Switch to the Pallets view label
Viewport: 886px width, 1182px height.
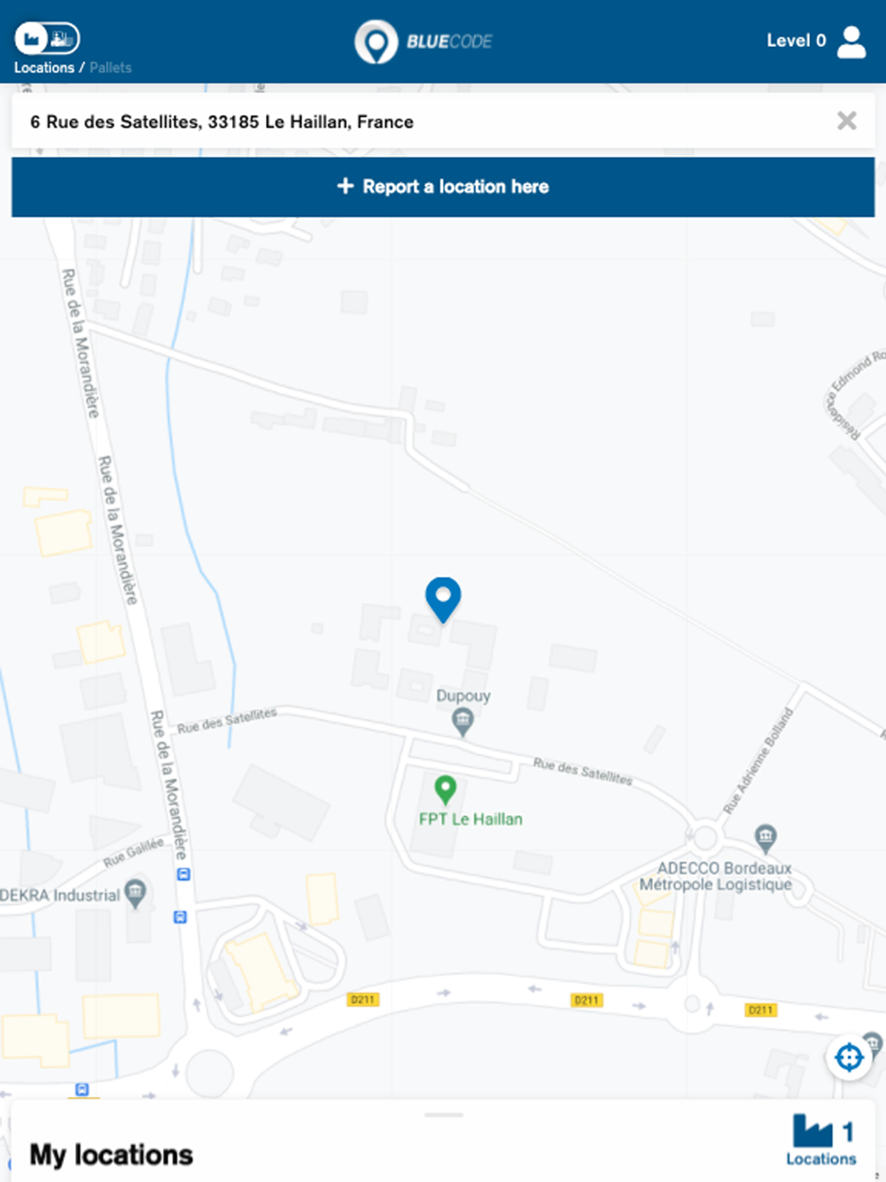tap(110, 67)
